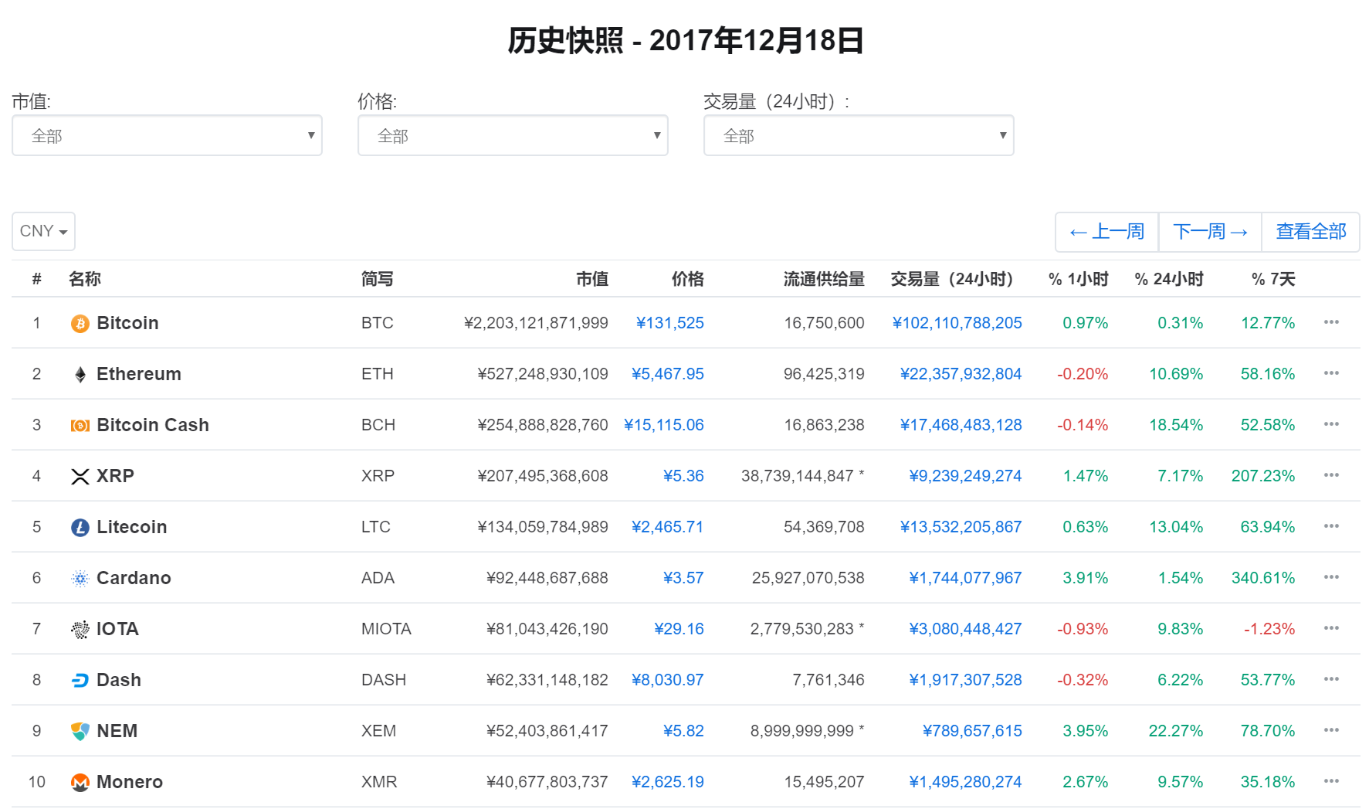Expand the 交易量（24小时） filter dropdown
Screen dimensions: 1369x809
[859, 135]
